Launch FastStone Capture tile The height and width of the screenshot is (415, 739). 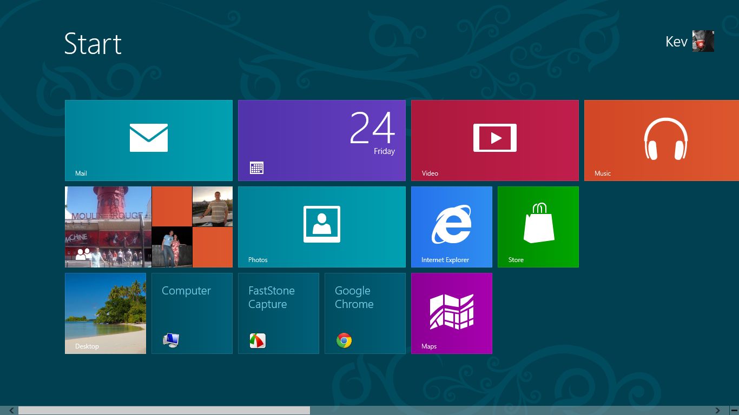coord(278,313)
